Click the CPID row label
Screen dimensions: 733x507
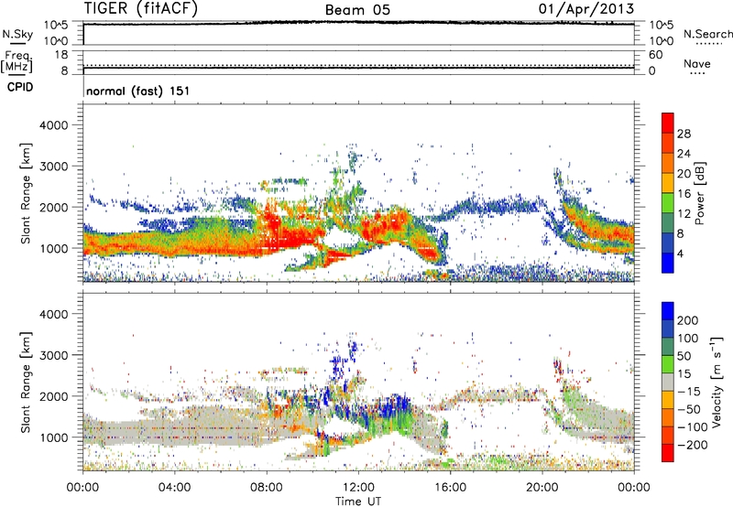20,87
